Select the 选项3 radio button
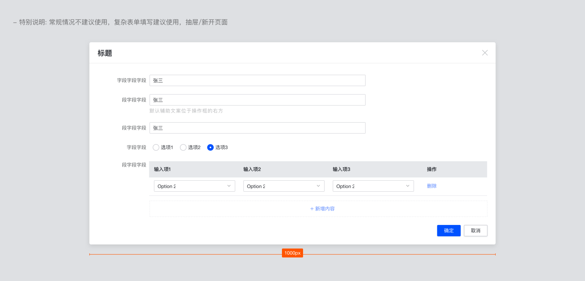This screenshot has height=281, width=585. [x=211, y=147]
